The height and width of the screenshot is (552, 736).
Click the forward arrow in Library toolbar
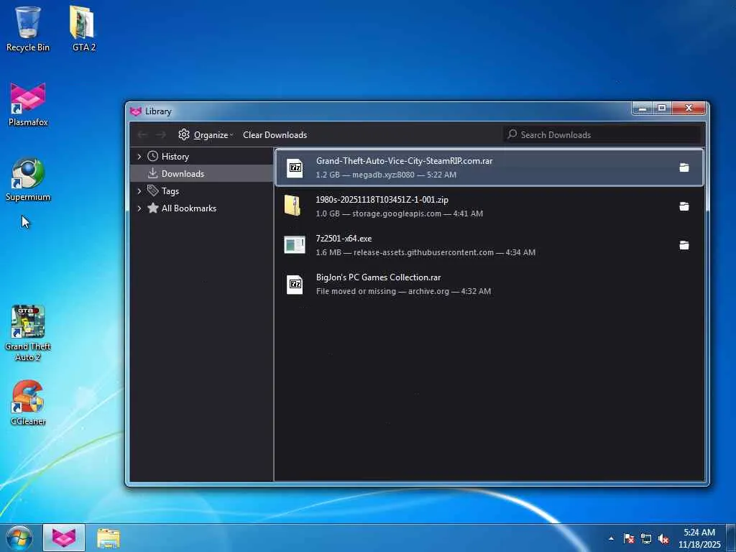pyautogui.click(x=161, y=135)
